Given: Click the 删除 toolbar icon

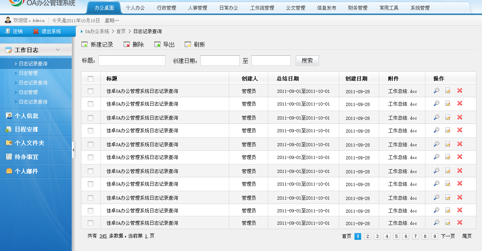Looking at the screenshot, I should [x=127, y=45].
